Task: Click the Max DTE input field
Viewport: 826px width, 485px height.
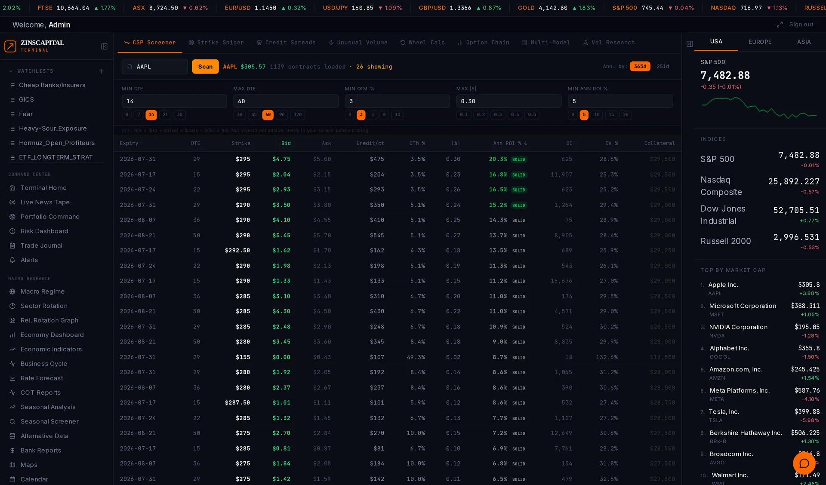Action: click(286, 101)
